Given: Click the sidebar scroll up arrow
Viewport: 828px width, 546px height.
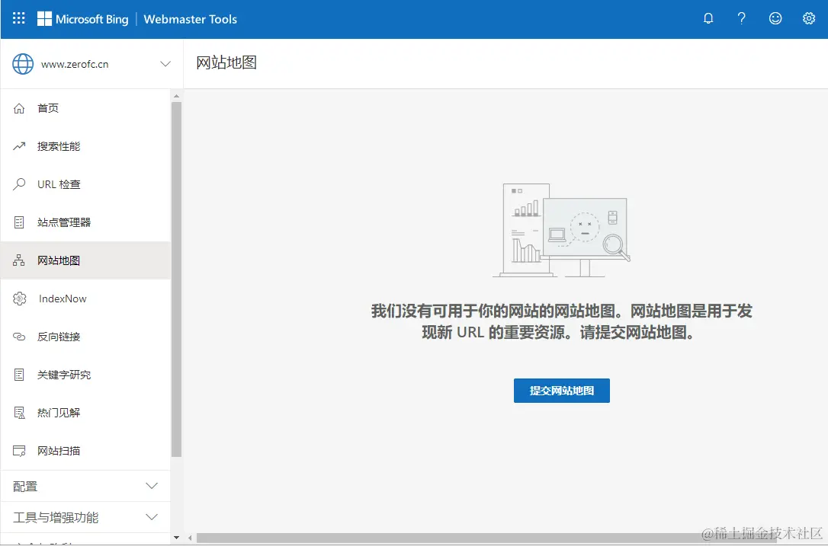Looking at the screenshot, I should coord(176,97).
